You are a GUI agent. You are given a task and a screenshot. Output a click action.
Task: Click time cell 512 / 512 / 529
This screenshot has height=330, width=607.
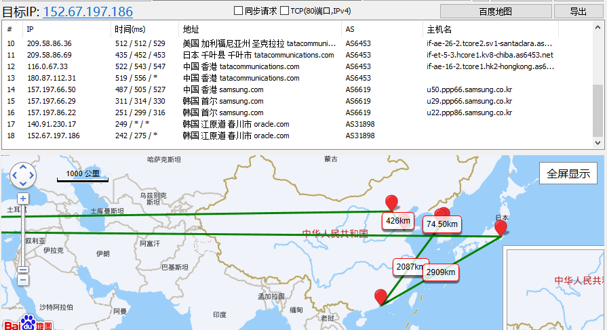140,43
